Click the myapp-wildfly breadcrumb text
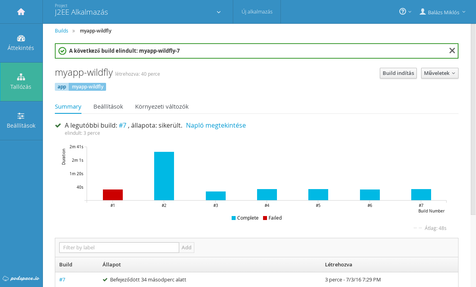Viewport: 476px width, 287px height. pos(96,31)
